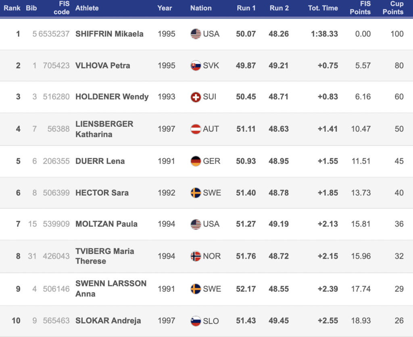The height and width of the screenshot is (337, 413).
Task: Click Shiffrin's total time 1:38.33
Action: point(324,34)
